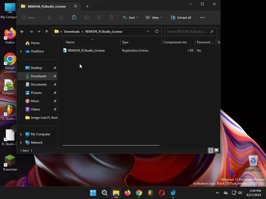Click the Rename icon in toolbar

[87, 17]
